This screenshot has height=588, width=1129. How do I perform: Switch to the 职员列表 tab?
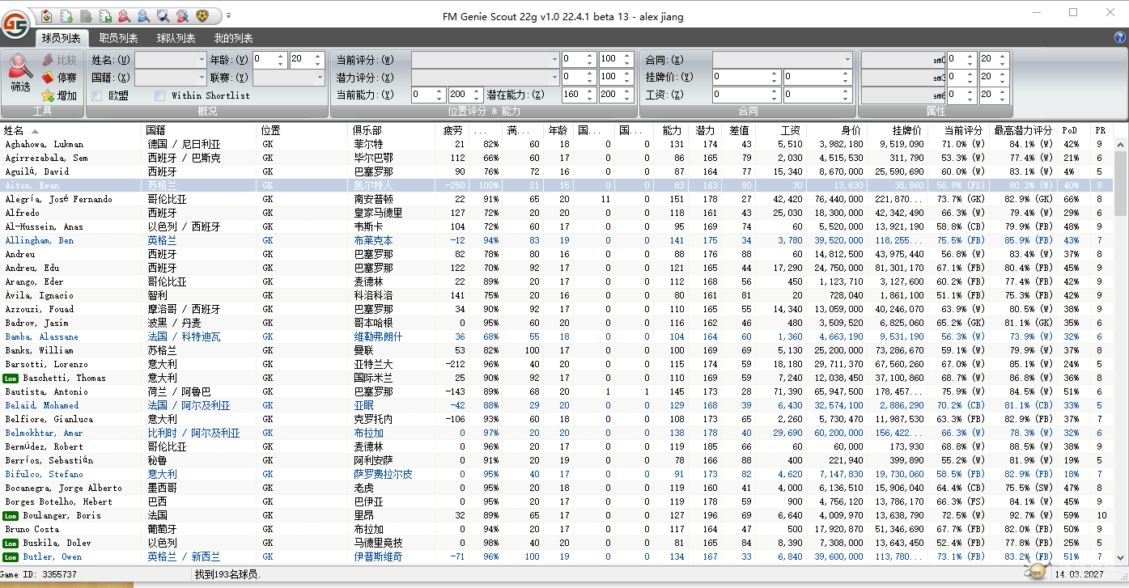[118, 38]
